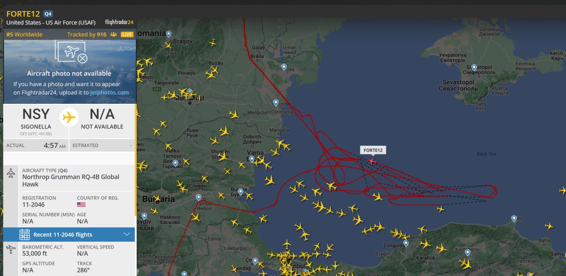Screen dimensions: 566x276
Task: Click the calendar icon for recent flights
Action: pyautogui.click(x=24, y=234)
